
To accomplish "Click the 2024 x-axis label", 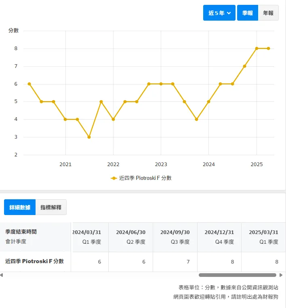I will pyautogui.click(x=209, y=164).
